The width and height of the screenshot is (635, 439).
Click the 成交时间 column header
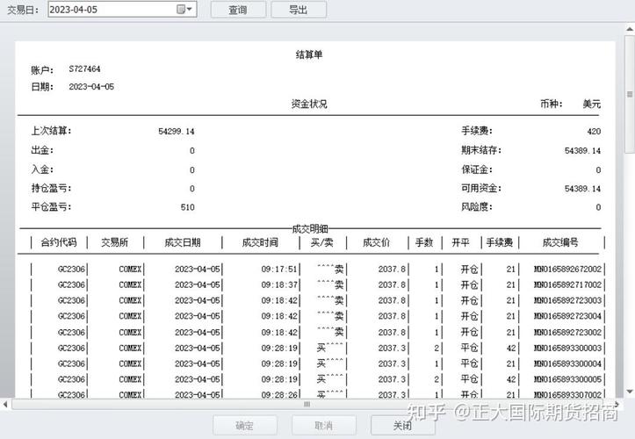point(260,243)
